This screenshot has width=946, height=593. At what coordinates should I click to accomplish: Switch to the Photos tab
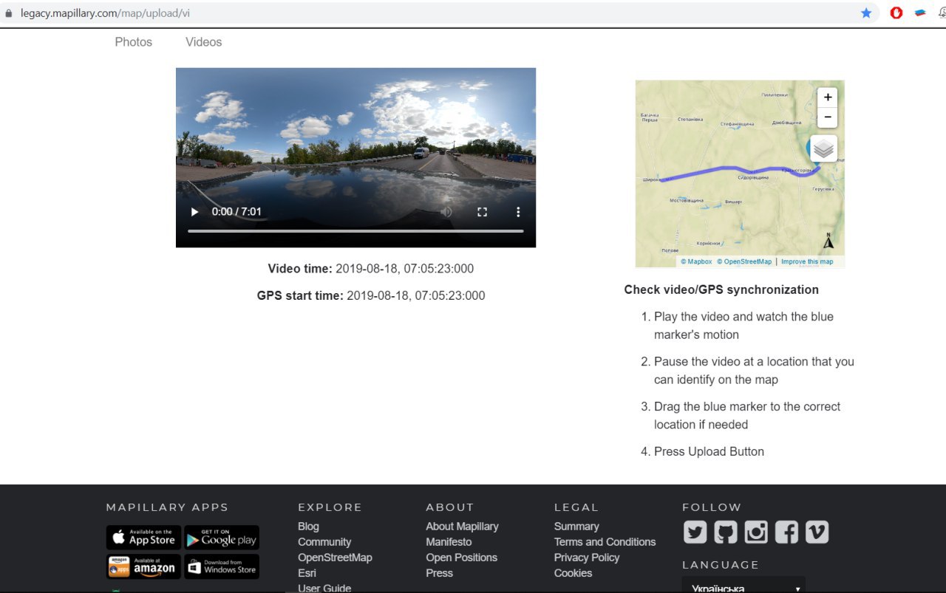click(134, 42)
